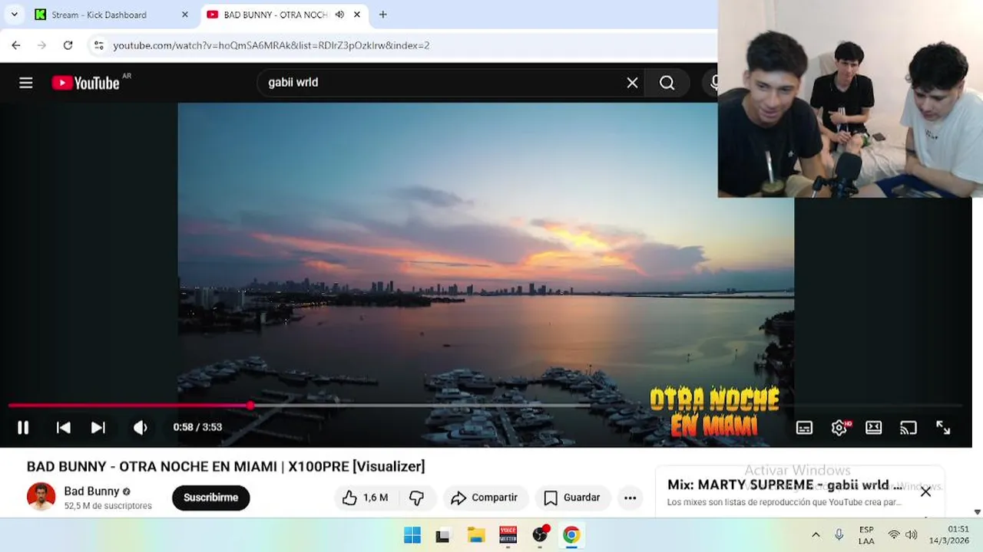
Task: Mute the video volume
Action: (141, 427)
